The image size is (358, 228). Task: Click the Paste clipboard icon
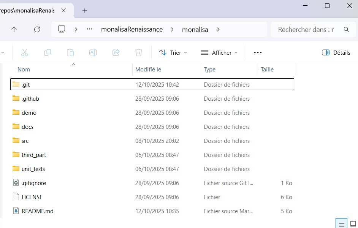click(x=70, y=52)
